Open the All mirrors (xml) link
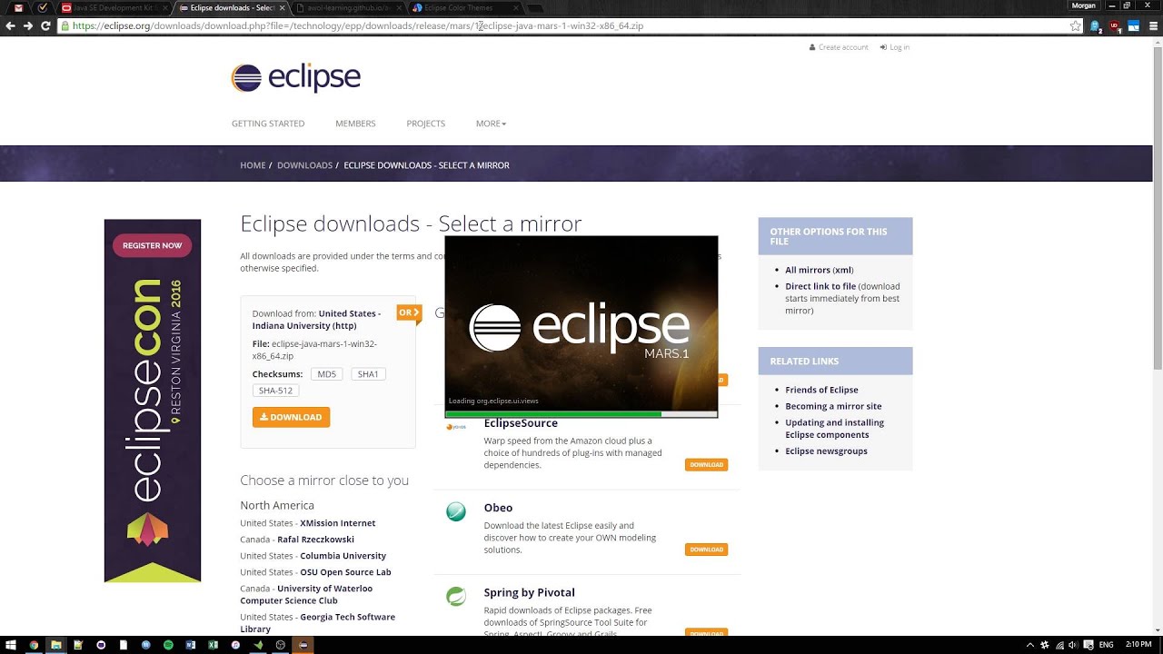The width and height of the screenshot is (1163, 654). (820, 270)
